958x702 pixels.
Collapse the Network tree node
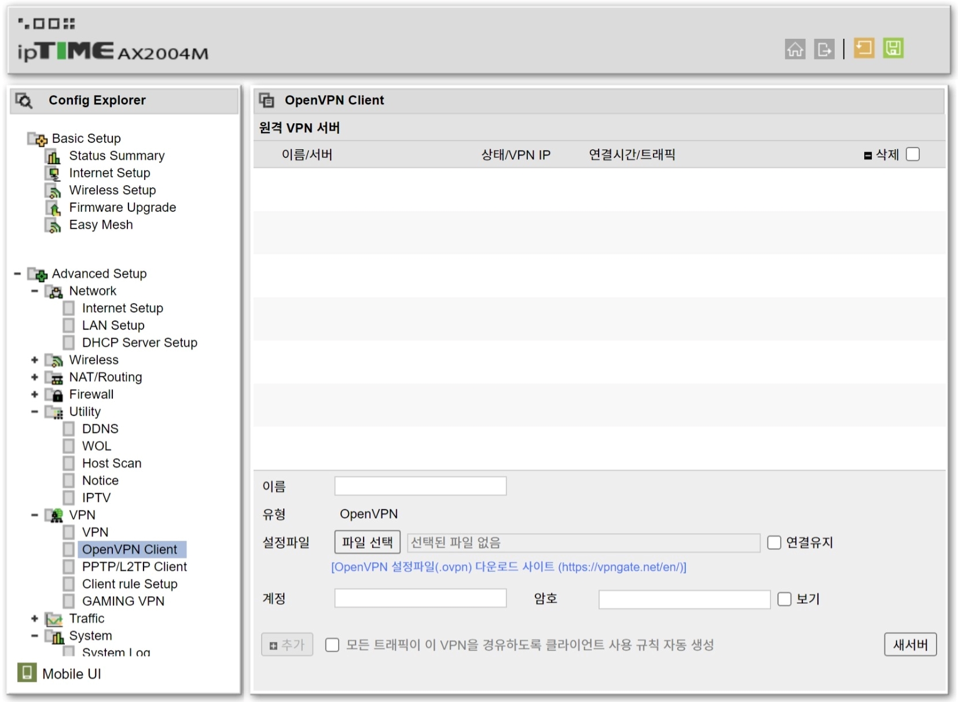click(x=35, y=291)
